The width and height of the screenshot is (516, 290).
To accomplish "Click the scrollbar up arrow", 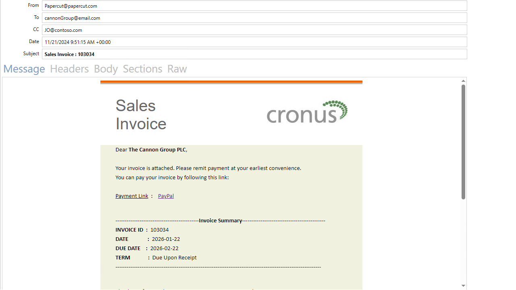I will pos(463,81).
